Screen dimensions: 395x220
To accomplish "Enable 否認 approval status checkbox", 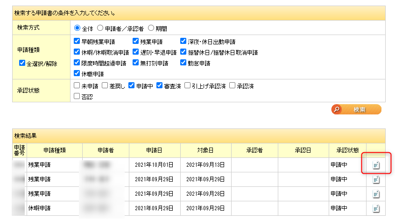I will (77, 96).
